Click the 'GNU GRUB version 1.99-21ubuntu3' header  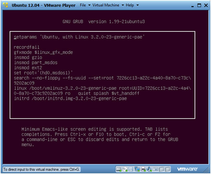coord(103,21)
